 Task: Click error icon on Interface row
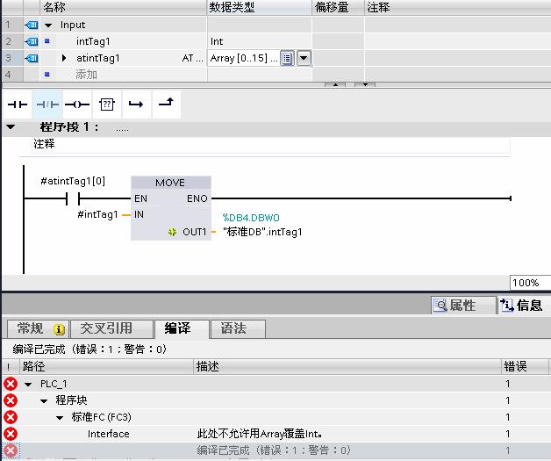(x=11, y=434)
